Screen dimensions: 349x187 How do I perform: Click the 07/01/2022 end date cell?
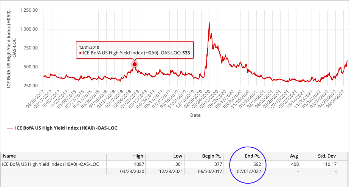click(x=243, y=172)
